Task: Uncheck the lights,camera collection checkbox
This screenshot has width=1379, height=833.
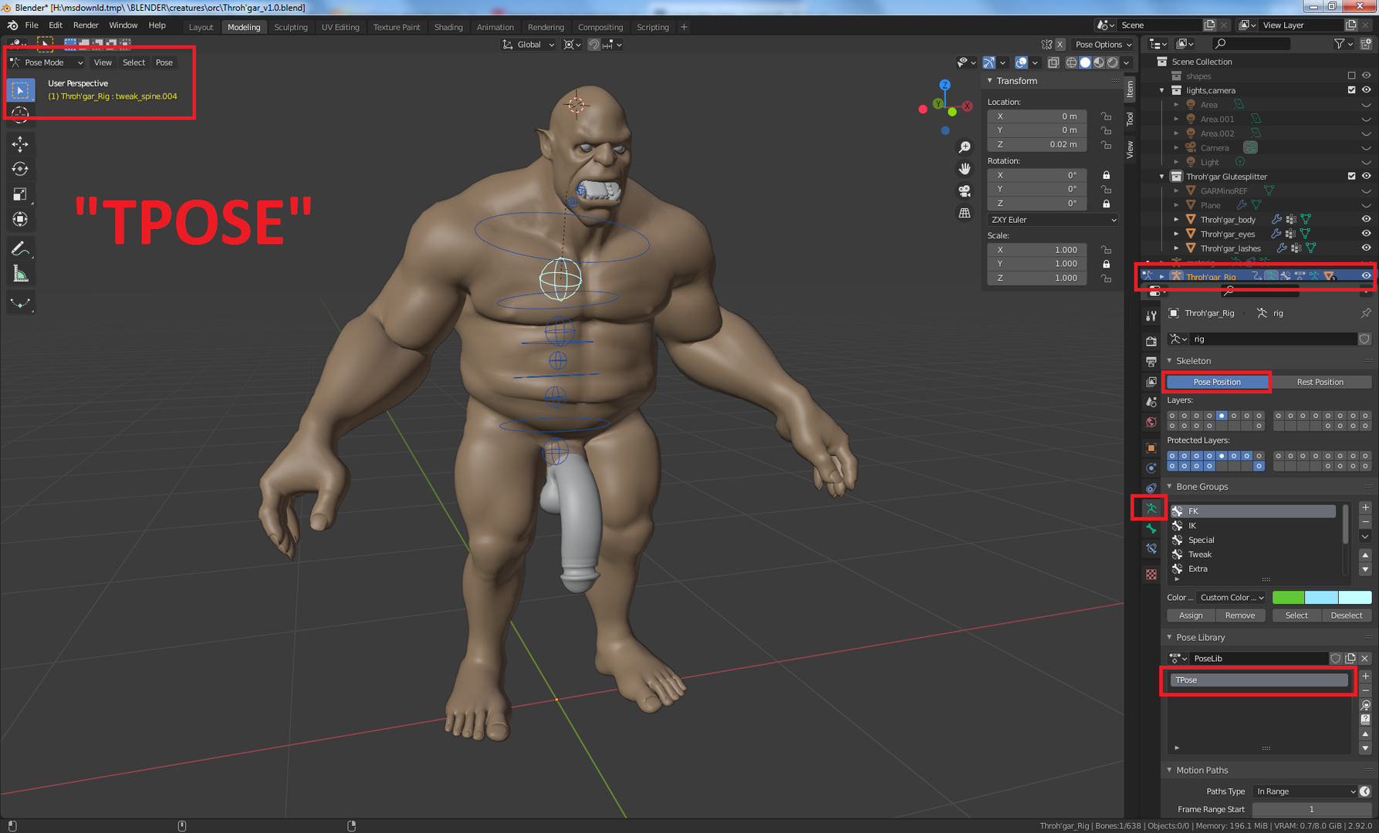Action: coord(1351,90)
